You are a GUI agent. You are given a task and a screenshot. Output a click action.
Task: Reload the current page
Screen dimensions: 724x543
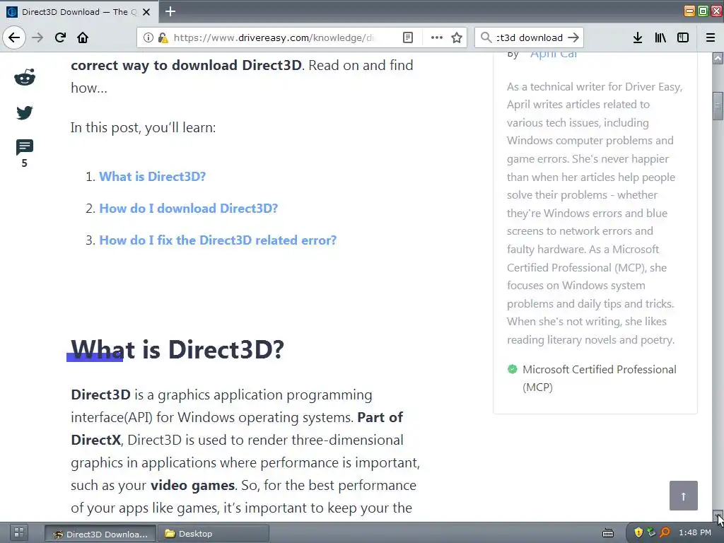pos(60,37)
